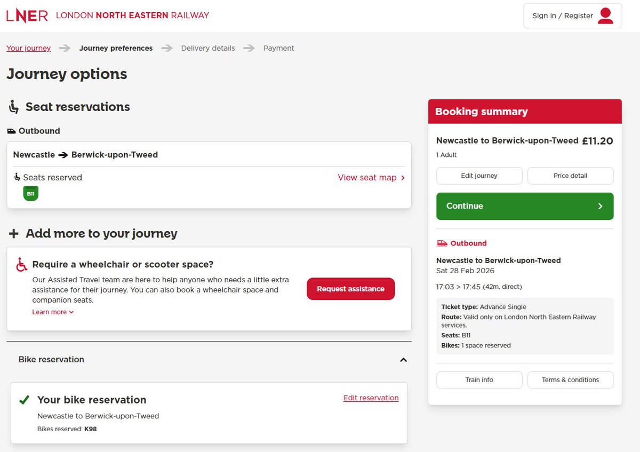Click the green Continue button
640x452 pixels.
pos(525,206)
